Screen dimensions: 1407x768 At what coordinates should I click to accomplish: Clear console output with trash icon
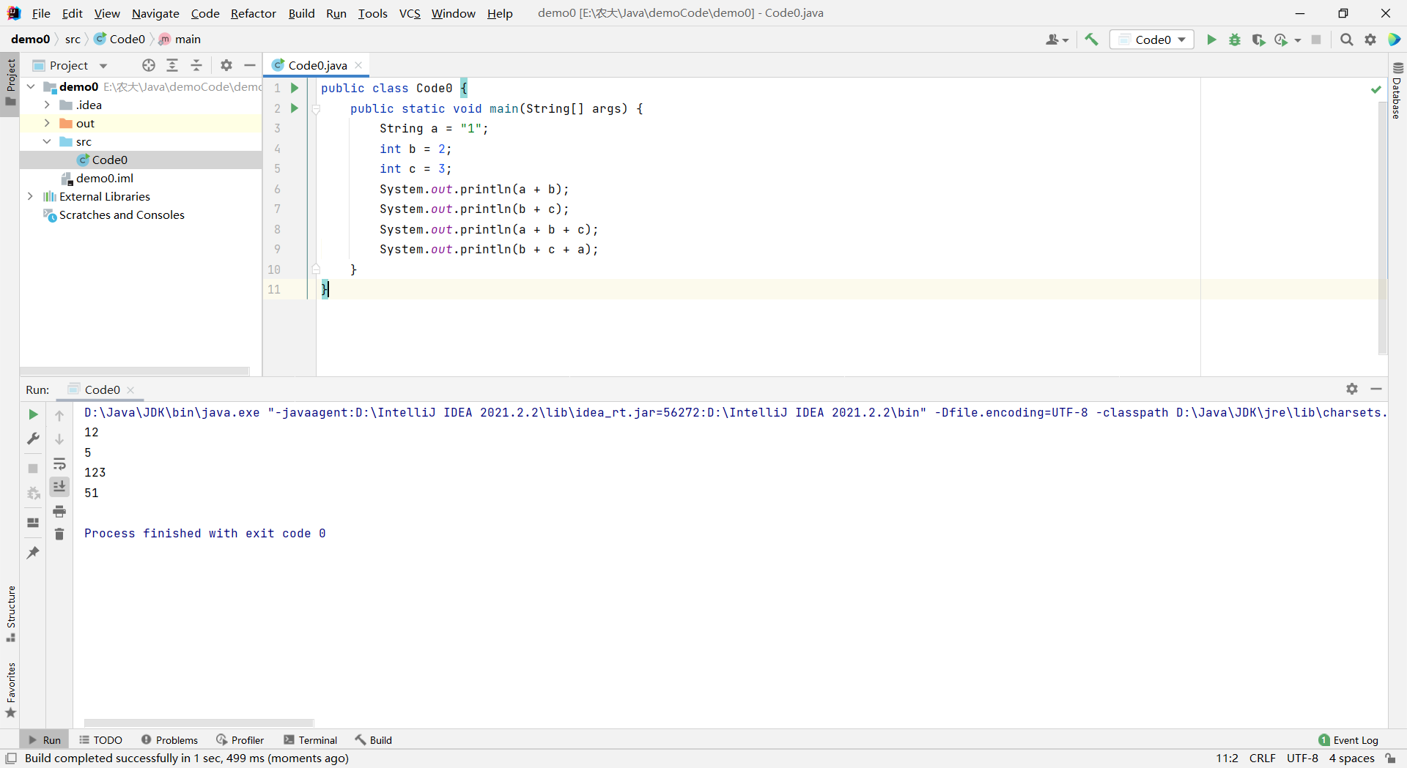click(59, 534)
